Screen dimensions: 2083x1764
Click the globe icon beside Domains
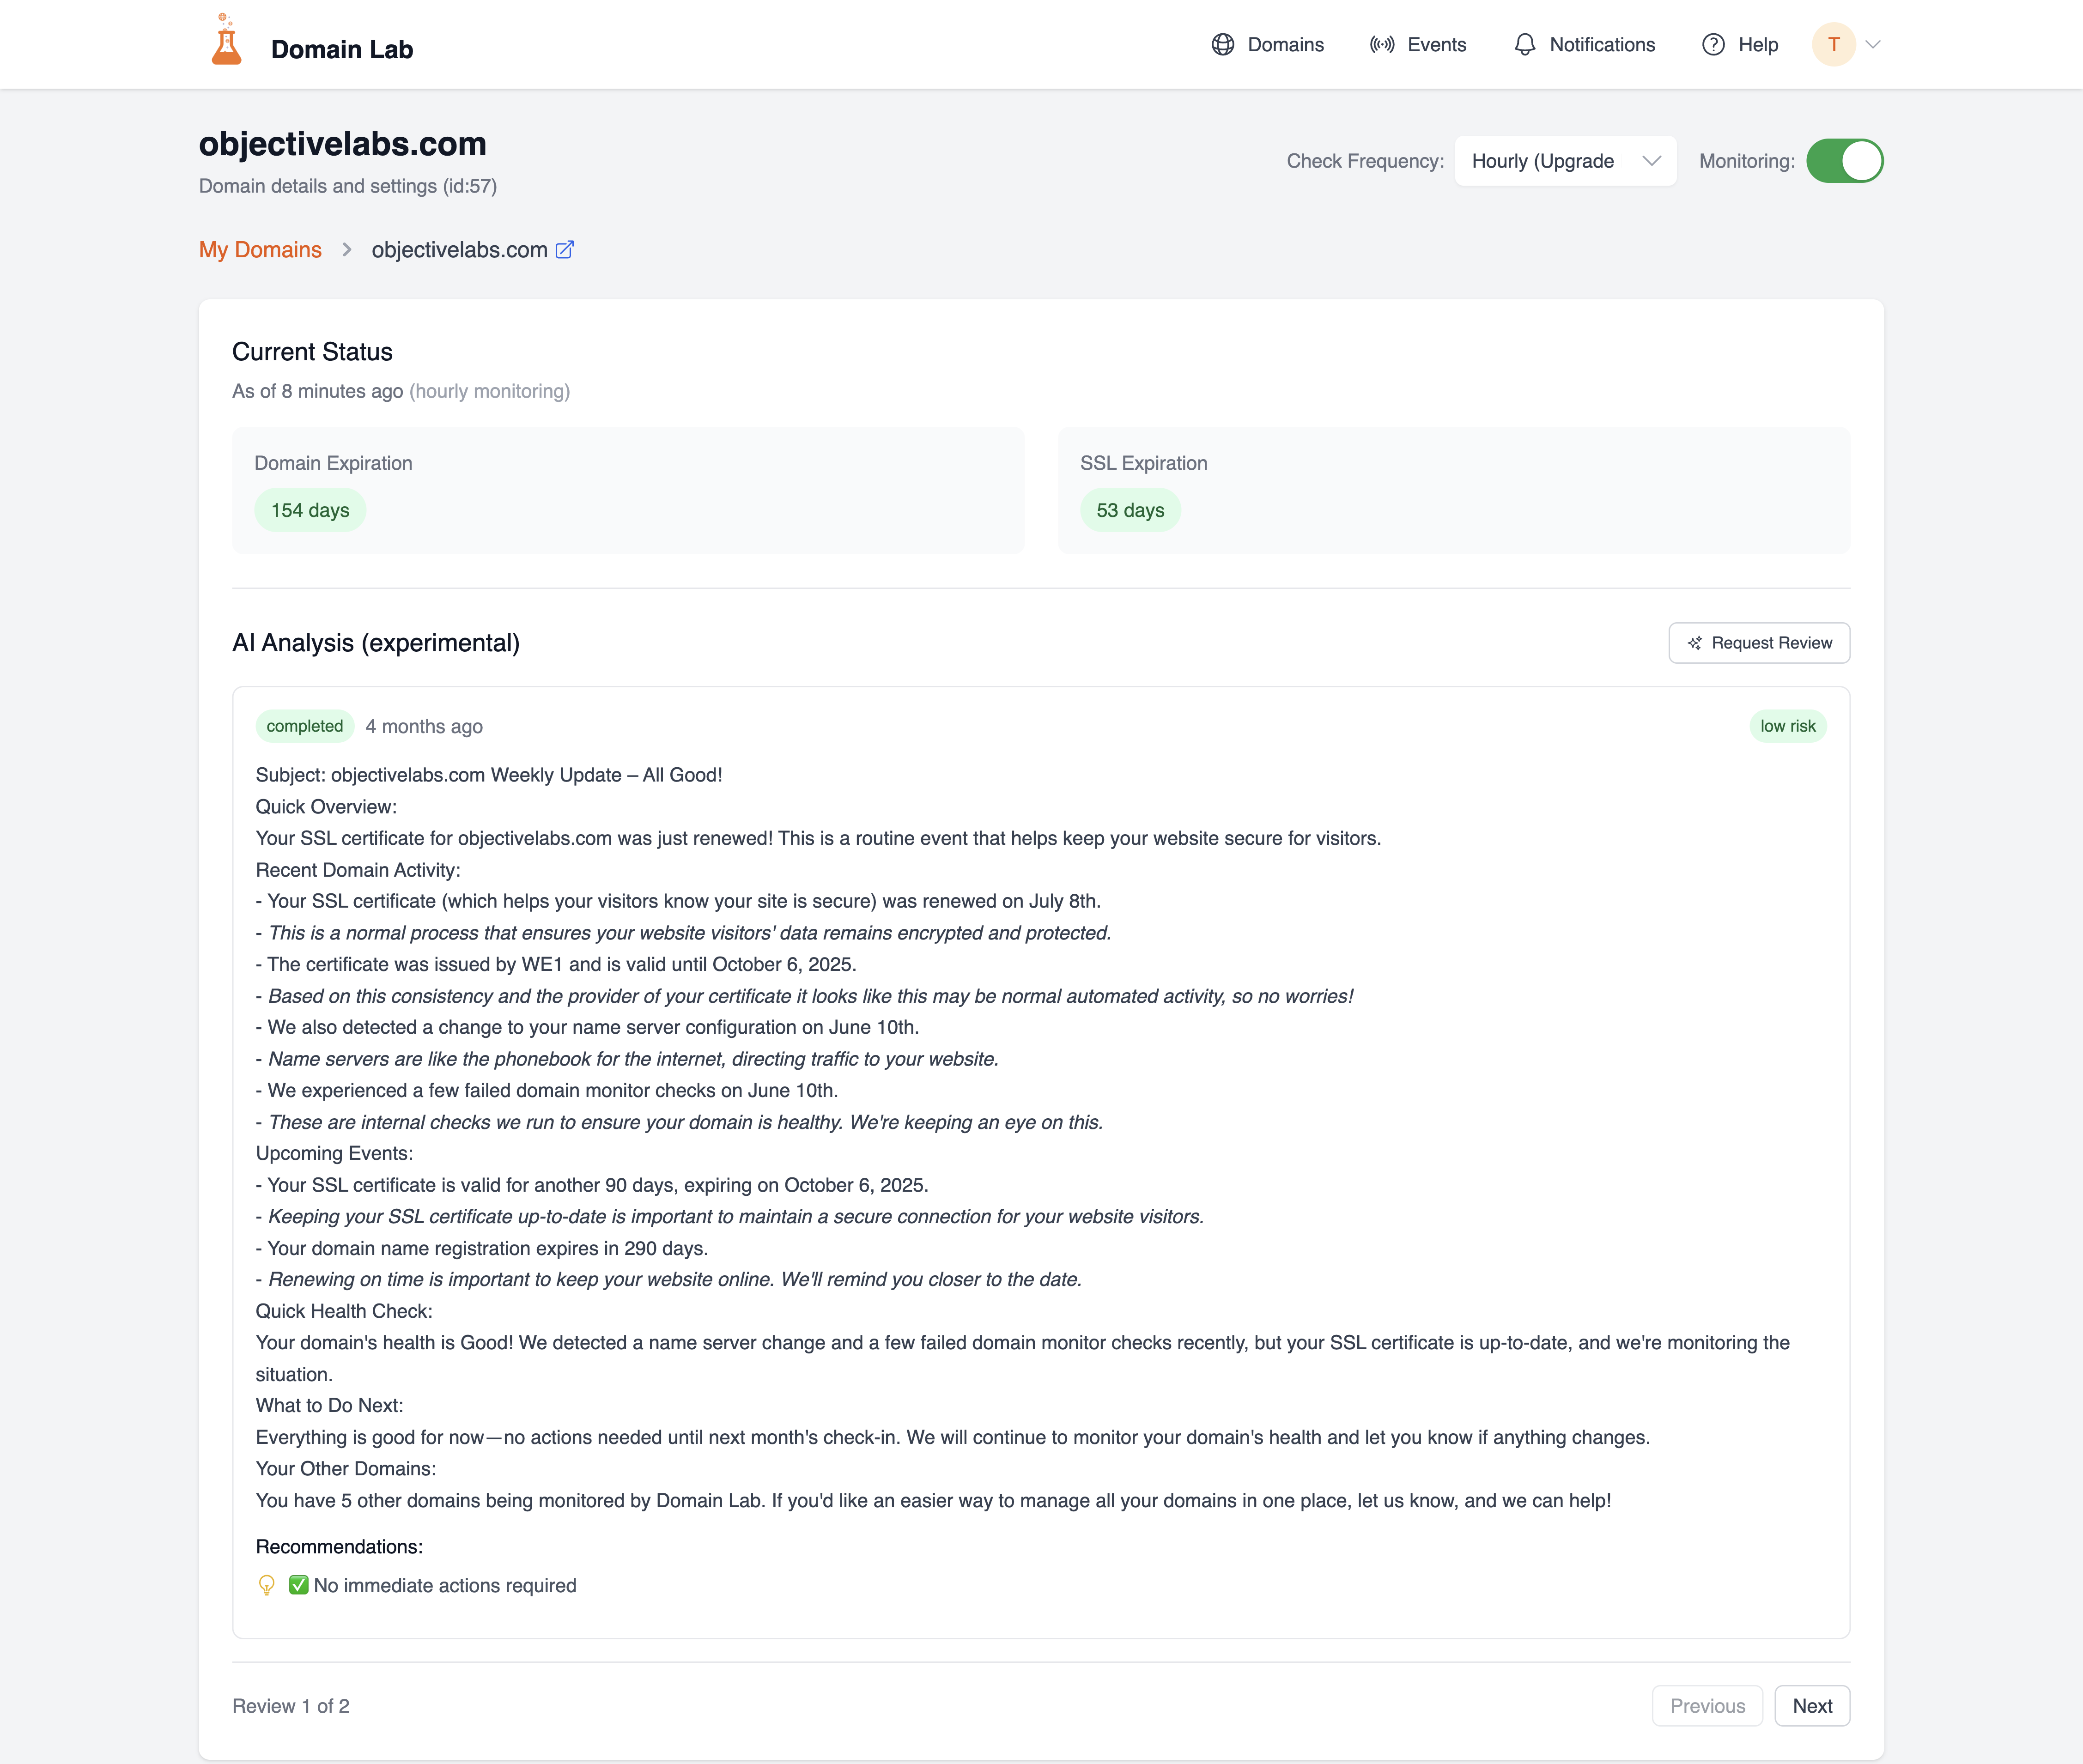[1222, 45]
